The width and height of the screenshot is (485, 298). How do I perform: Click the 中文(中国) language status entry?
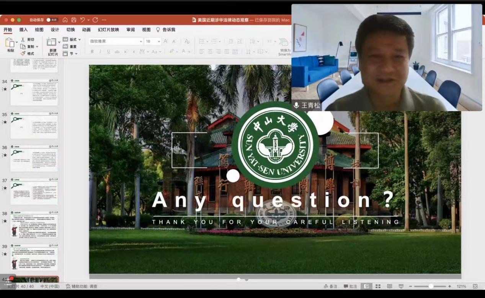click(x=50, y=286)
